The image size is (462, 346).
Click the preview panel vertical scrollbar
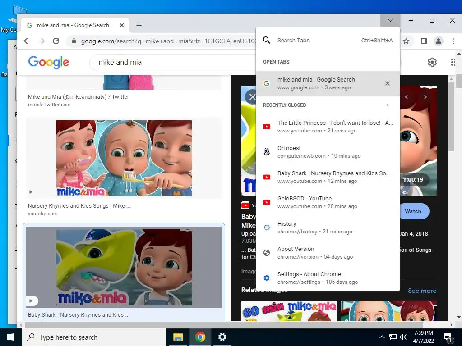[x=451, y=117]
